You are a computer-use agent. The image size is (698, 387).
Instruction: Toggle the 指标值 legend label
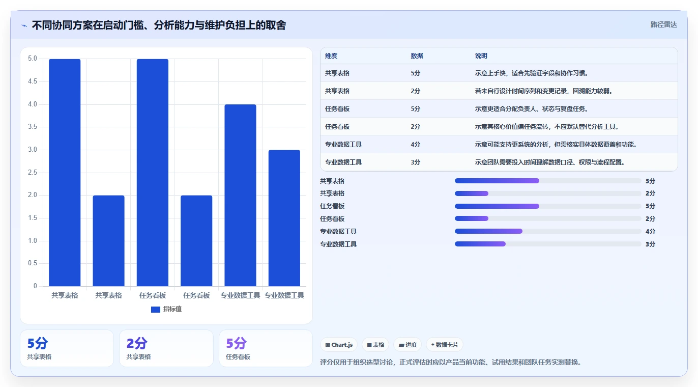pyautogui.click(x=172, y=309)
